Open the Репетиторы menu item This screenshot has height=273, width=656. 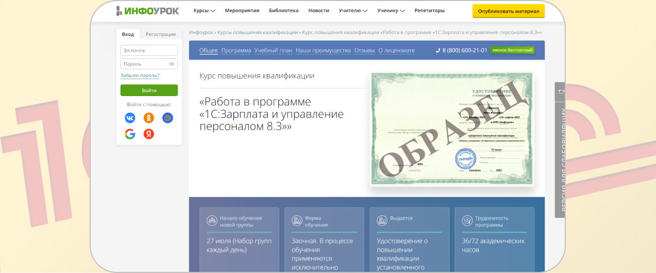pyautogui.click(x=430, y=10)
